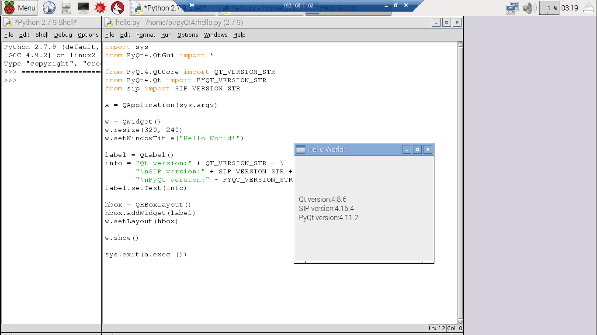Screen dimensions: 597x335
Task: Open the Run menu in hello.py editor
Action: (x=166, y=35)
